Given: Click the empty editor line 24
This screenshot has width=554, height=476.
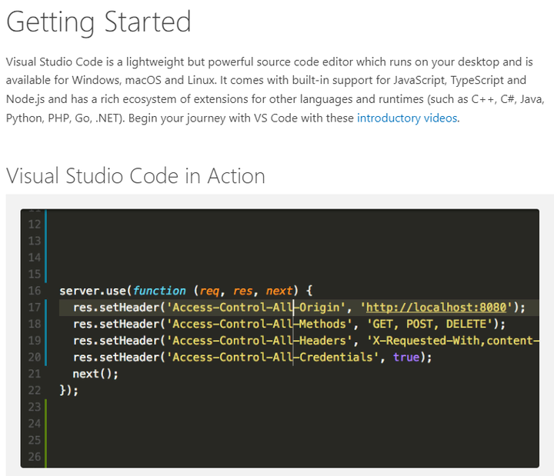Looking at the screenshot, I should pos(231,424).
